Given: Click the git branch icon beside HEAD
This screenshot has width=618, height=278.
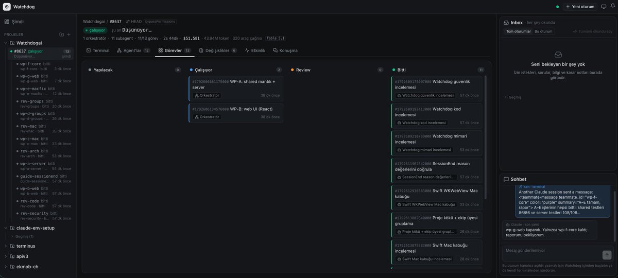Looking at the screenshot, I should pyautogui.click(x=128, y=22).
